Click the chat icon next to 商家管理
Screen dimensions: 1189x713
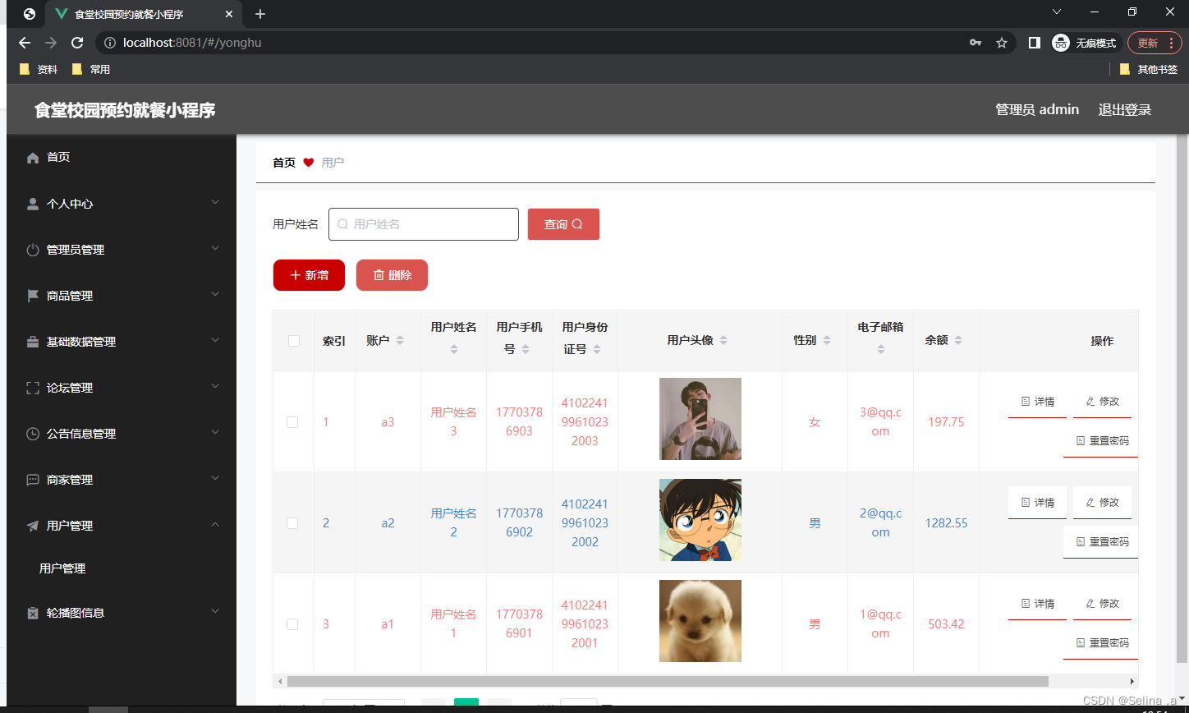point(33,480)
